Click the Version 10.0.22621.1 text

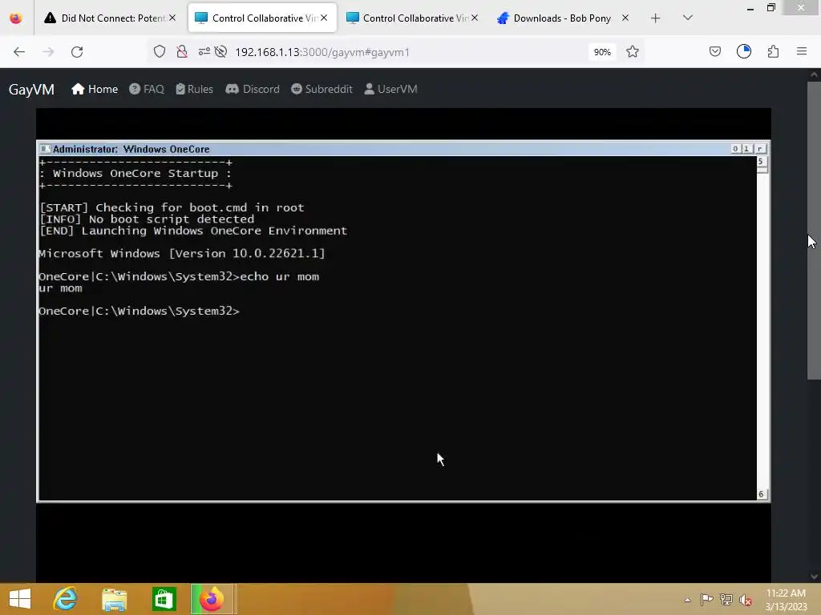tap(247, 254)
